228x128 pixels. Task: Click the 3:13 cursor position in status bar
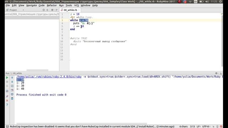coord(192,127)
